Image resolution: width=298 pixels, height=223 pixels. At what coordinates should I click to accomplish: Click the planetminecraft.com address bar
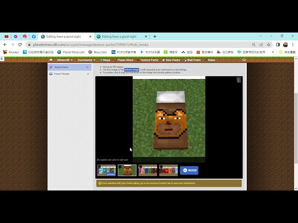pyautogui.click(x=139, y=45)
